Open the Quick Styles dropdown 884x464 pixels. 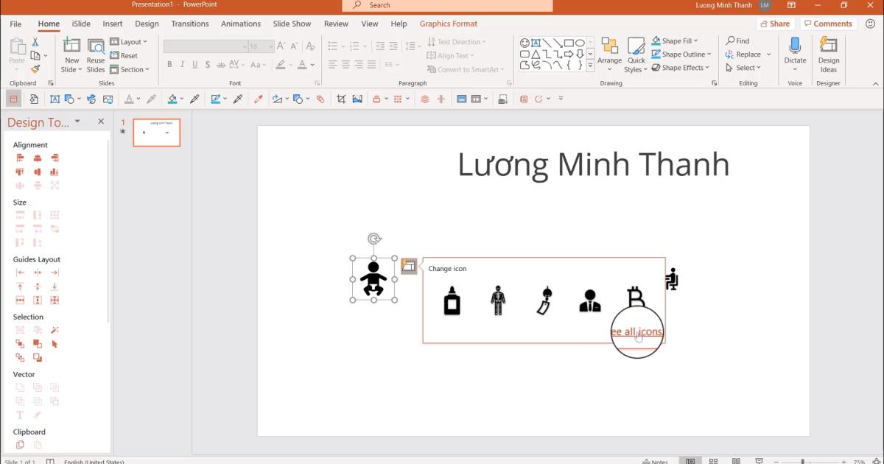point(635,54)
